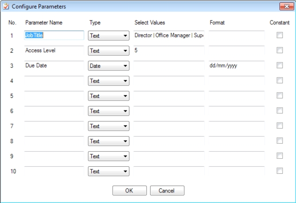Viewport: 296px width, 203px height.
Task: Click the empty Parameter Name field in row 4
Action: (54, 81)
